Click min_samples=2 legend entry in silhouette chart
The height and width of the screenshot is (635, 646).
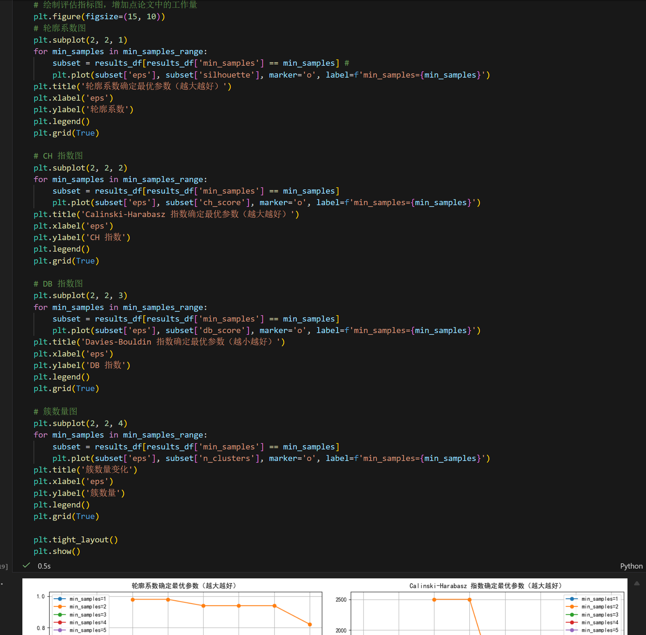80,607
